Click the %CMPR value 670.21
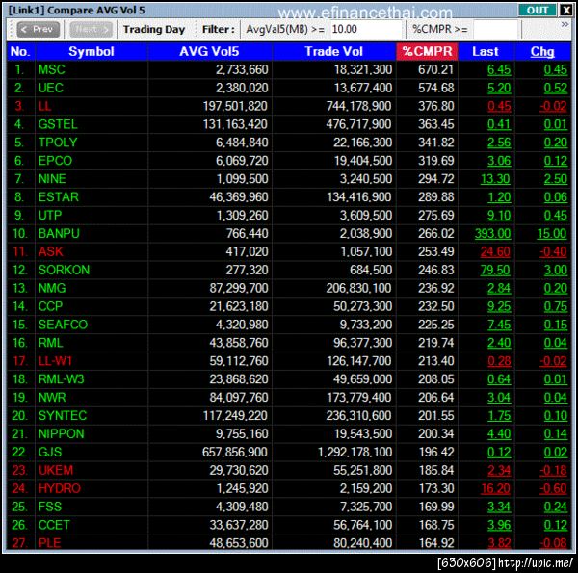This screenshot has width=578, height=573. 435,69
